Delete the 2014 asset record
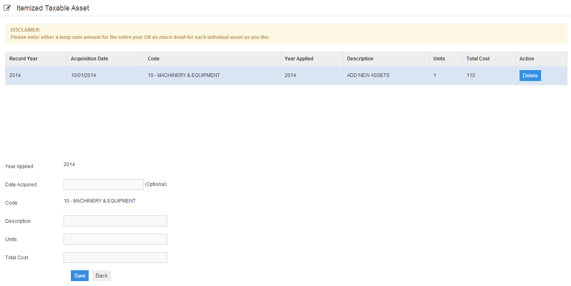This screenshot has height=286, width=571. (530, 76)
